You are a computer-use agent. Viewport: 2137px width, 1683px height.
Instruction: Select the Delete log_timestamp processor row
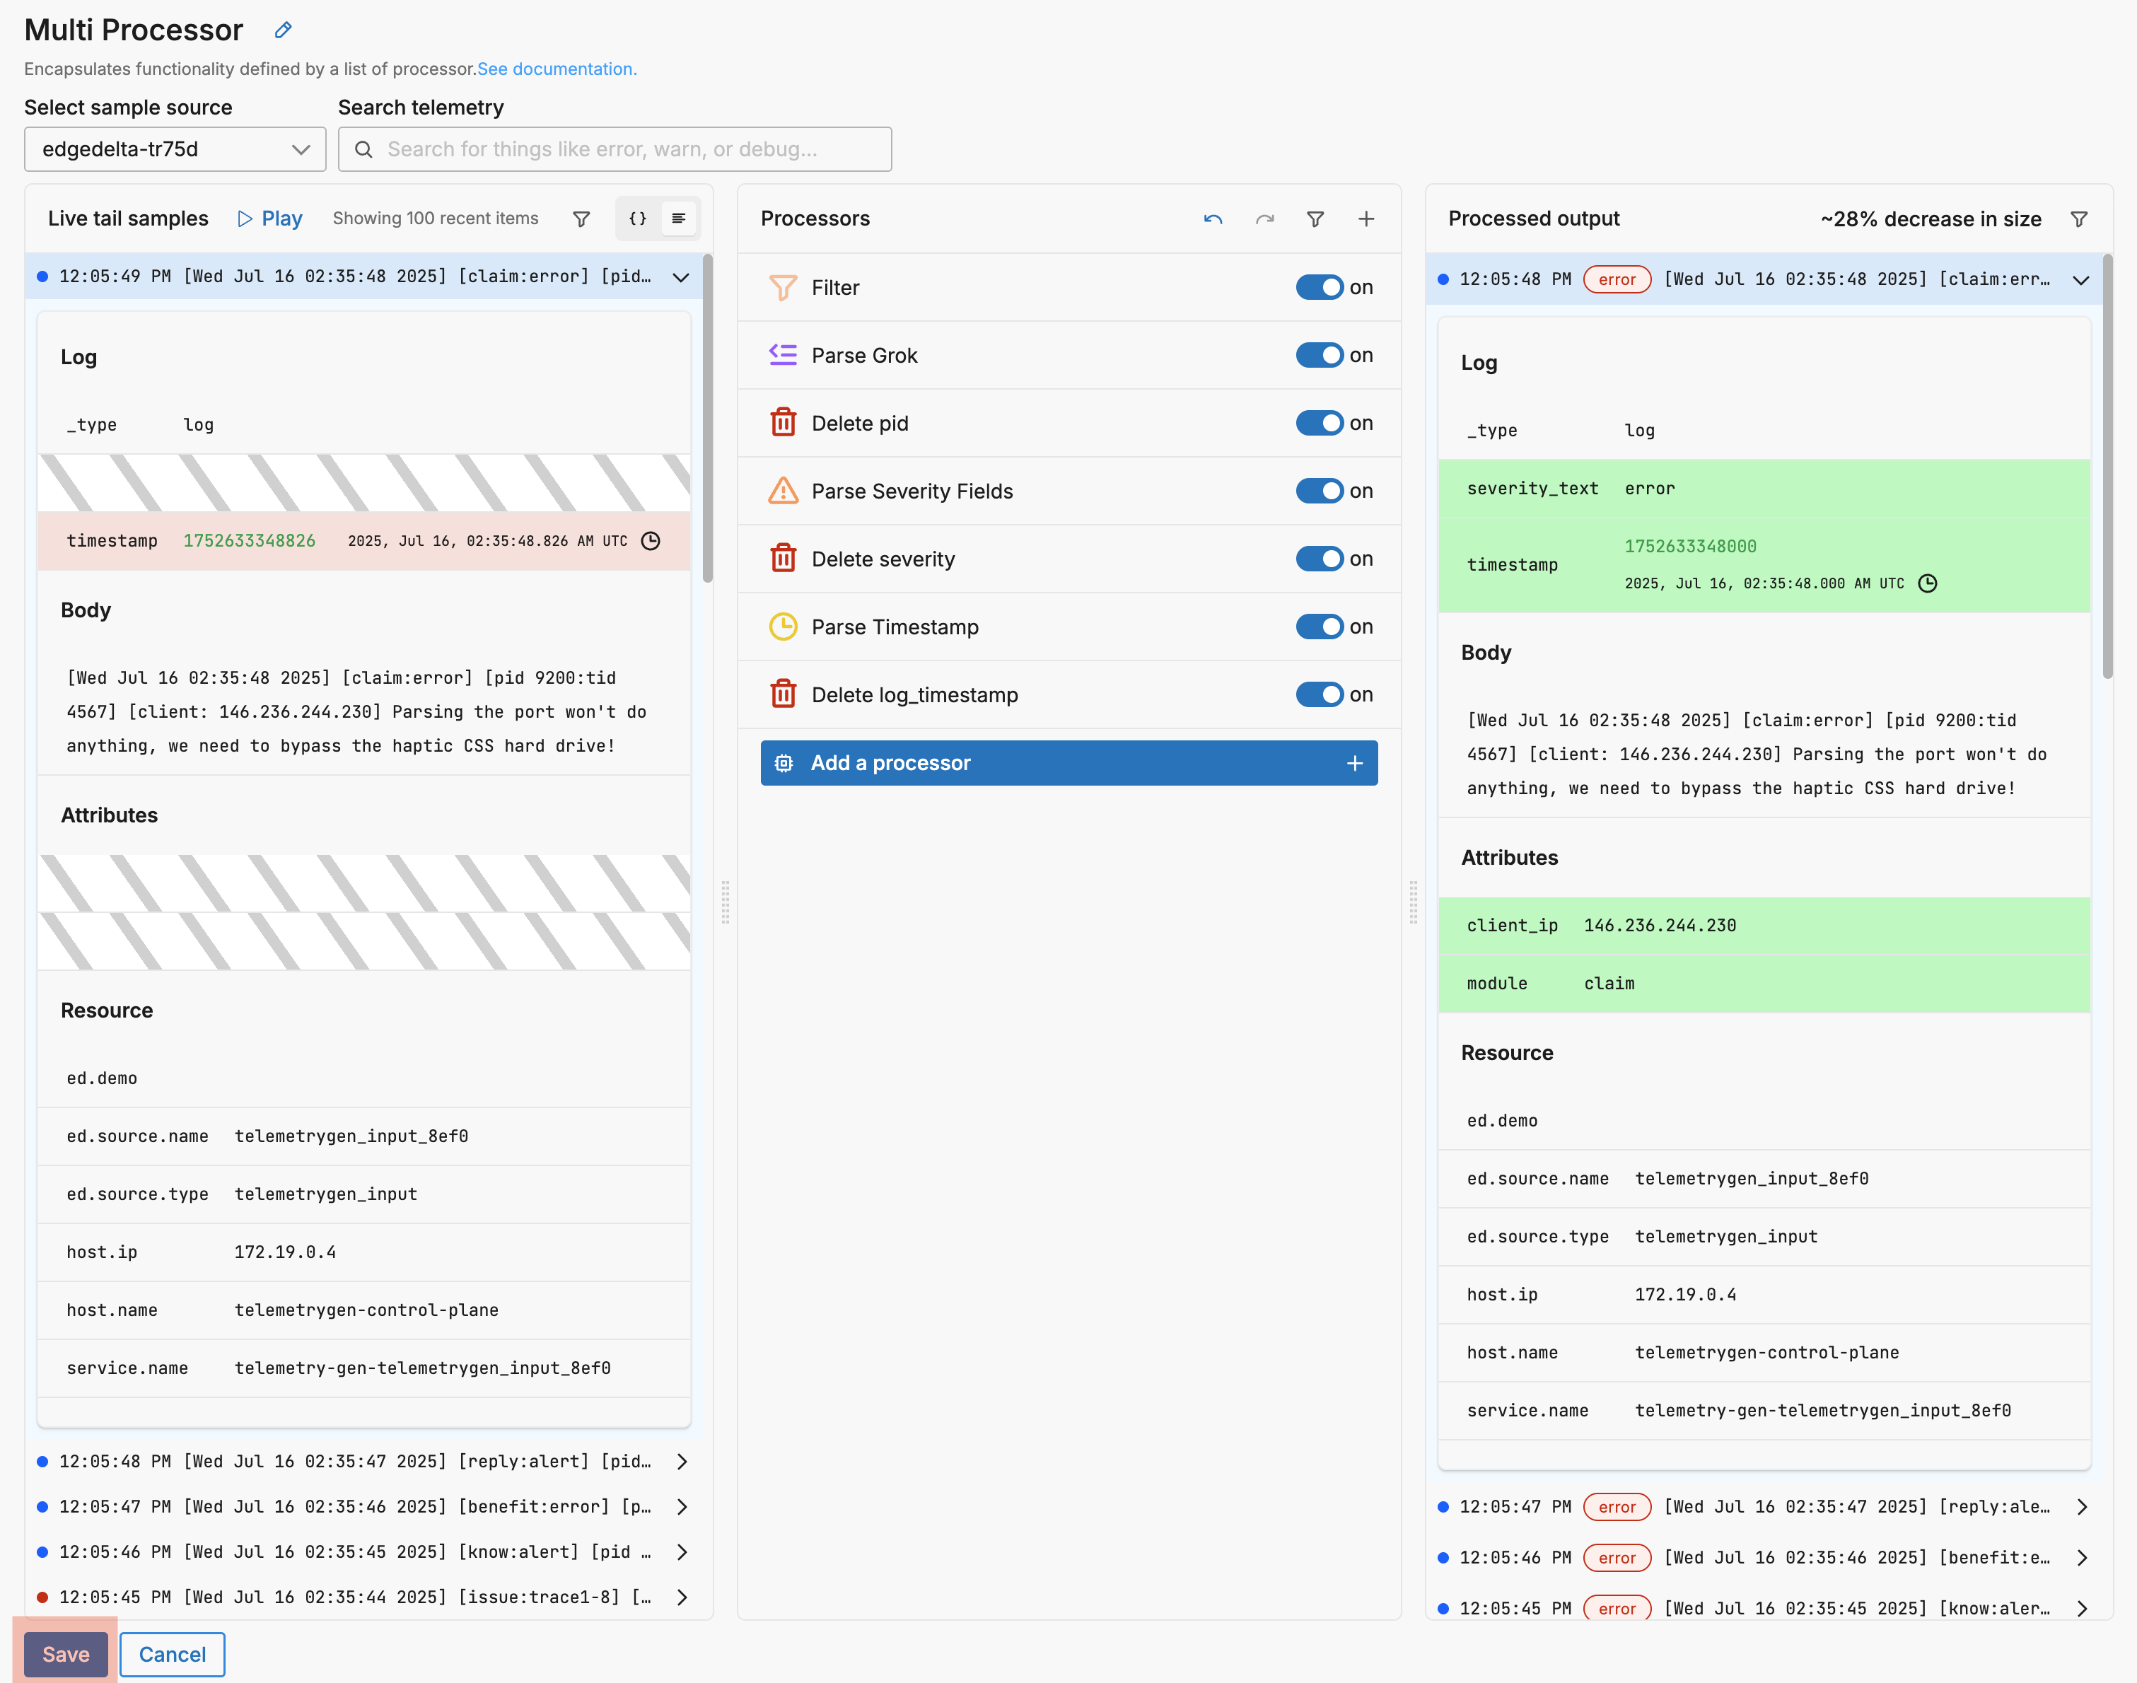[x=1069, y=694]
